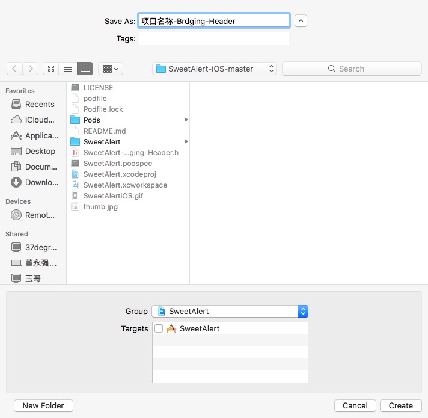
Task: Open the Group SweetAlert dropdown
Action: [x=230, y=311]
